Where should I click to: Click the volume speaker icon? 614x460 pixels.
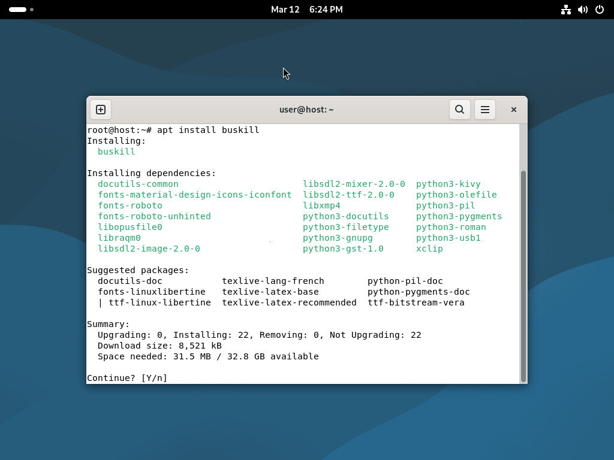pos(582,10)
